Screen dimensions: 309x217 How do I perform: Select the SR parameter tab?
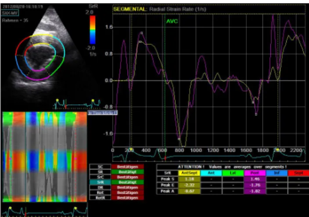click(x=101, y=172)
